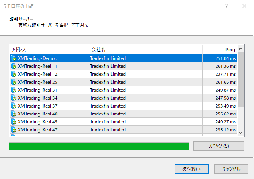The width and height of the screenshot is (254, 179).
Task: Click the 237.71 ms ping value
Action: [225, 74]
